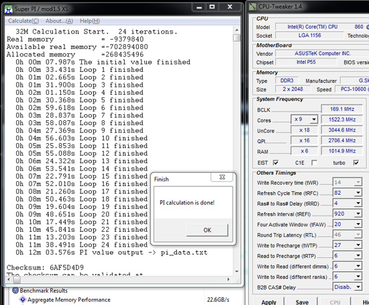Open the Four Activate Window (tFAW) dropdown
The height and width of the screenshot is (305, 369).
pos(358,224)
